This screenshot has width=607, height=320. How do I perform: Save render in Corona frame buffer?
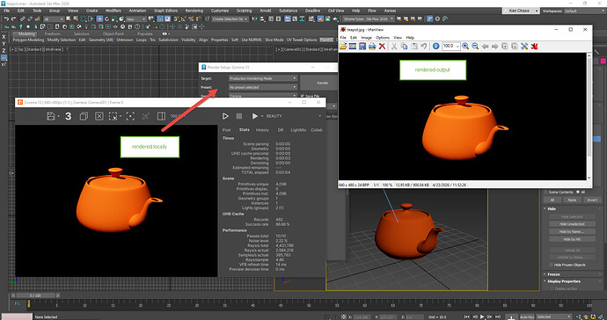51,116
